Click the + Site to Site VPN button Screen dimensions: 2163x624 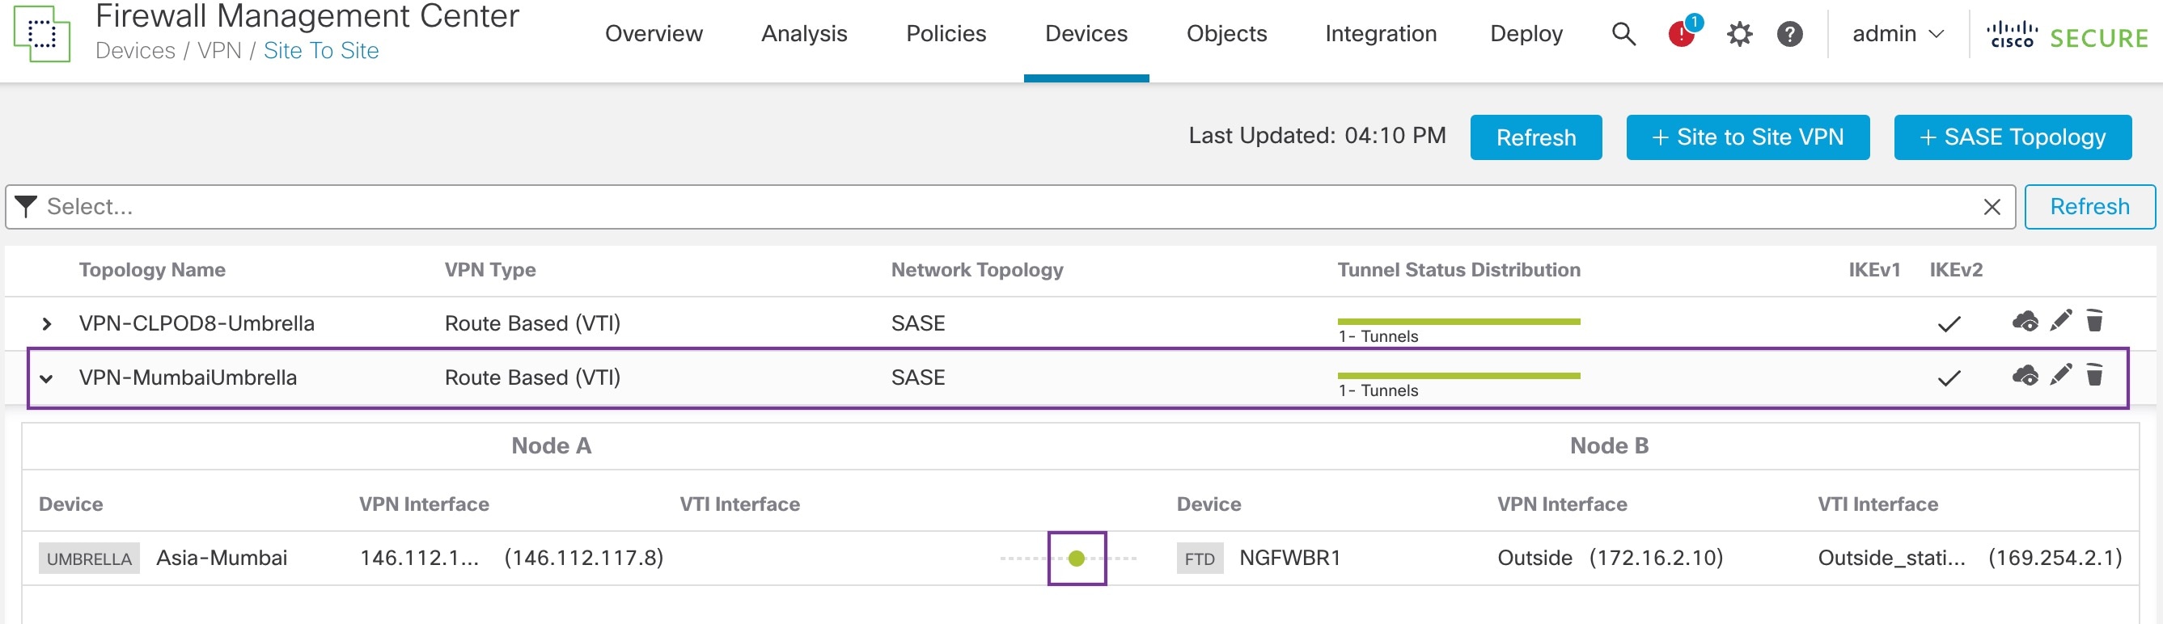tap(1747, 137)
